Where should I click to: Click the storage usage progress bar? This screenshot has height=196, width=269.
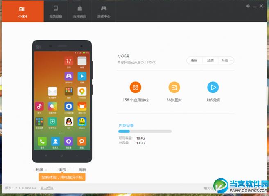click(x=145, y=131)
